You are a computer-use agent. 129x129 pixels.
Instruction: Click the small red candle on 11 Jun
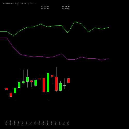[x=52, y=76]
